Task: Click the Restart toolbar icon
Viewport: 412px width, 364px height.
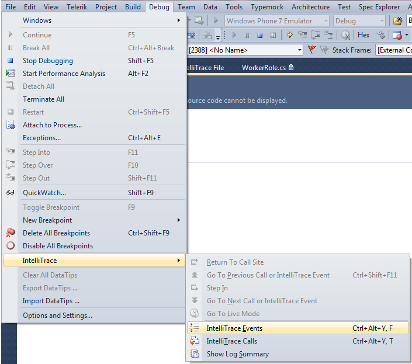Action: pos(273,35)
